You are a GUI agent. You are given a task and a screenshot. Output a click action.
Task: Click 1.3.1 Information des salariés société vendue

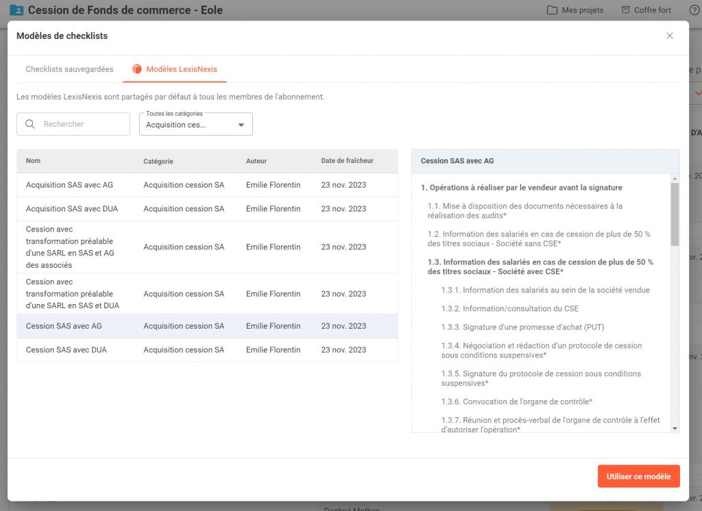pyautogui.click(x=545, y=290)
